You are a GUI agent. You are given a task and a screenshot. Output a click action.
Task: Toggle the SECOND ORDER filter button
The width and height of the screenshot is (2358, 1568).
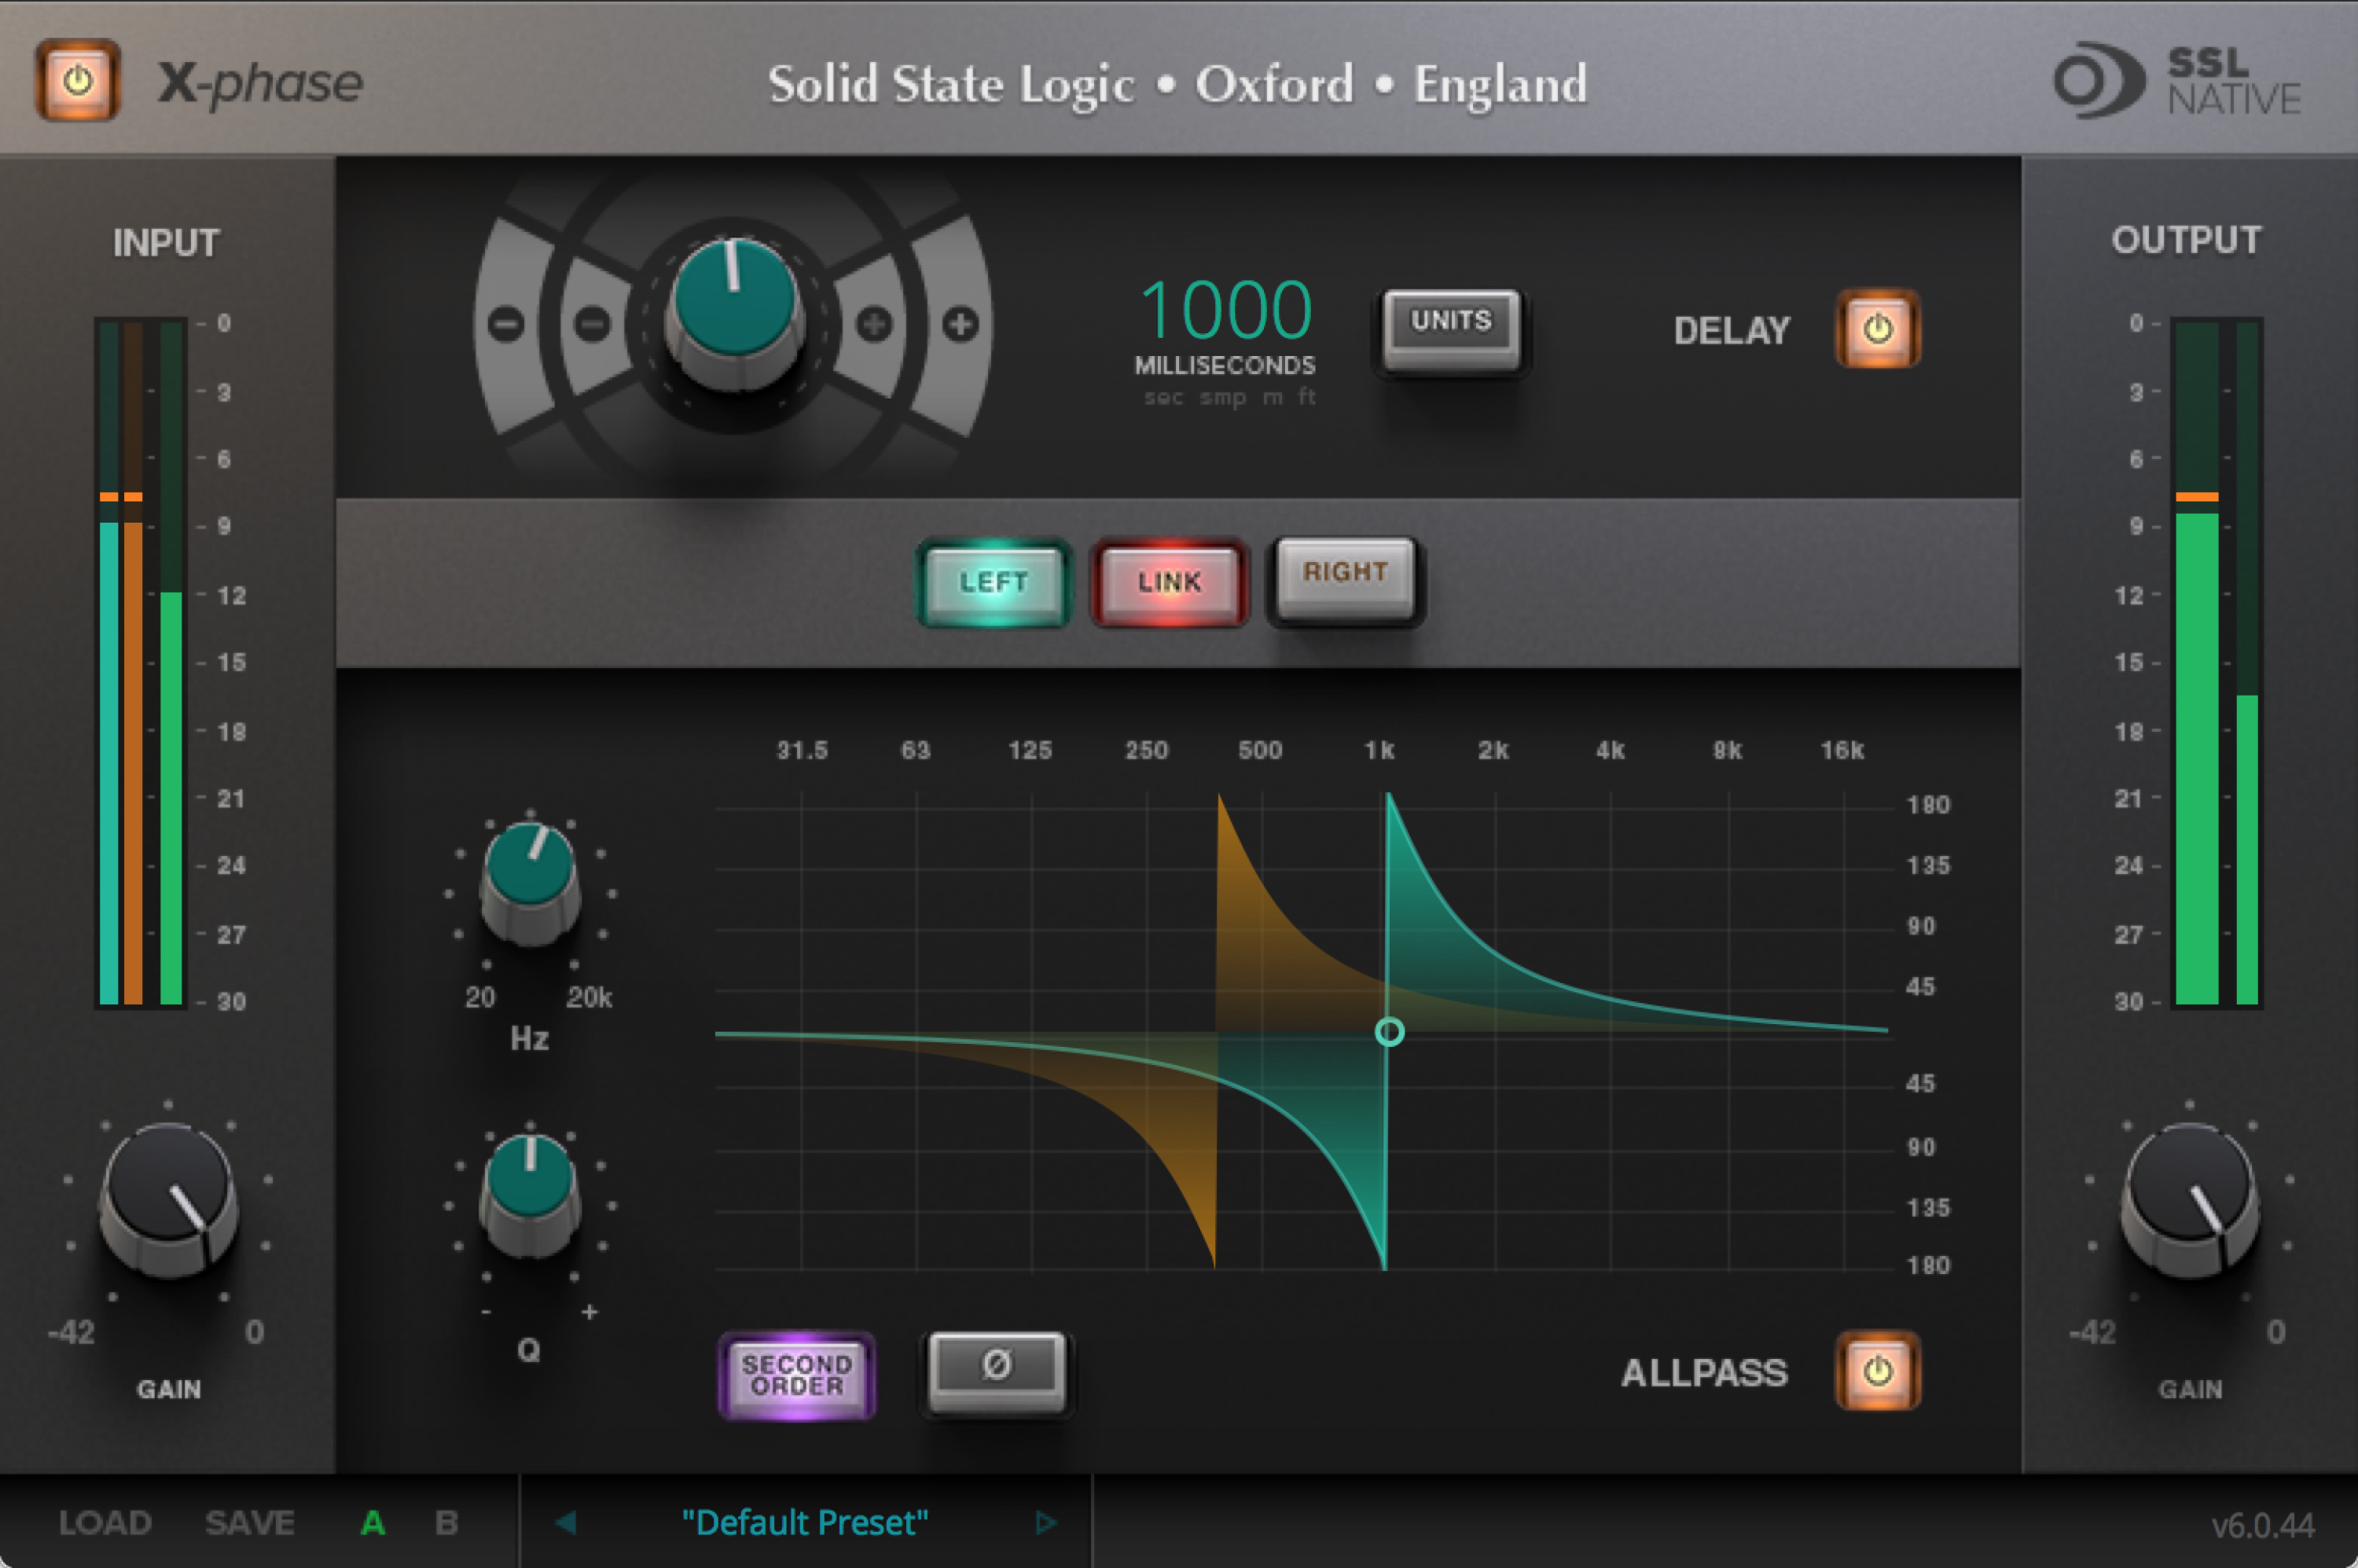click(797, 1375)
